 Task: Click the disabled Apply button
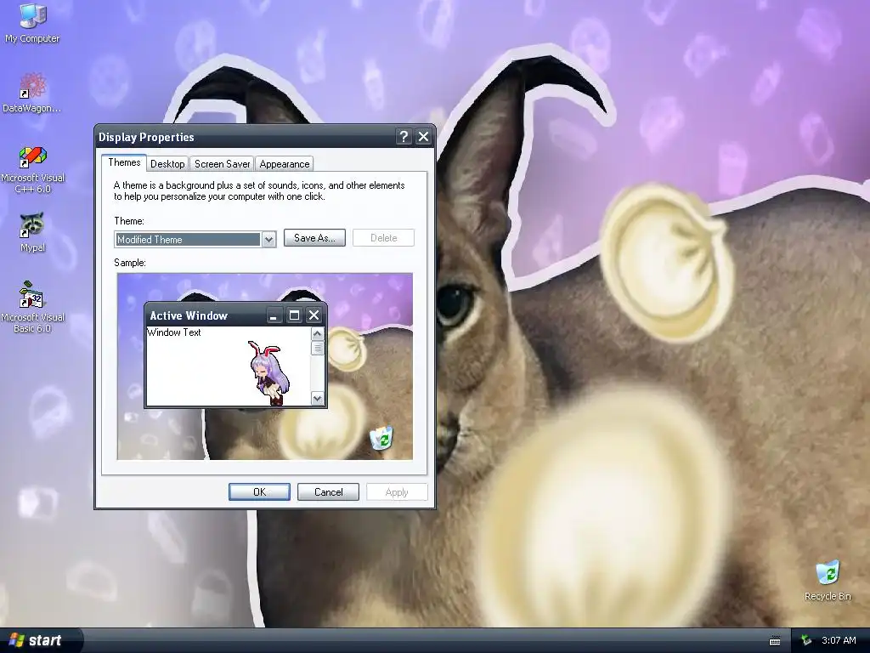click(x=397, y=492)
